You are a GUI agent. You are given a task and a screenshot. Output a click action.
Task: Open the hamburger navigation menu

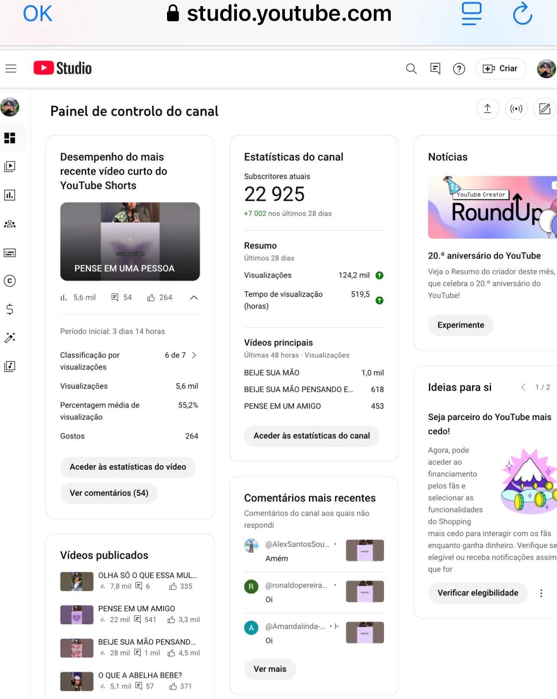point(11,69)
